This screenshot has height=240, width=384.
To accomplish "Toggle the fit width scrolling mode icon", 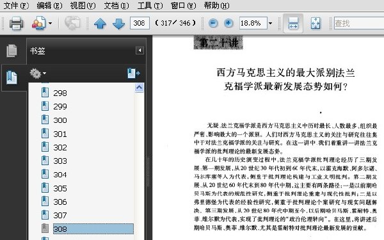I will click(293, 23).
